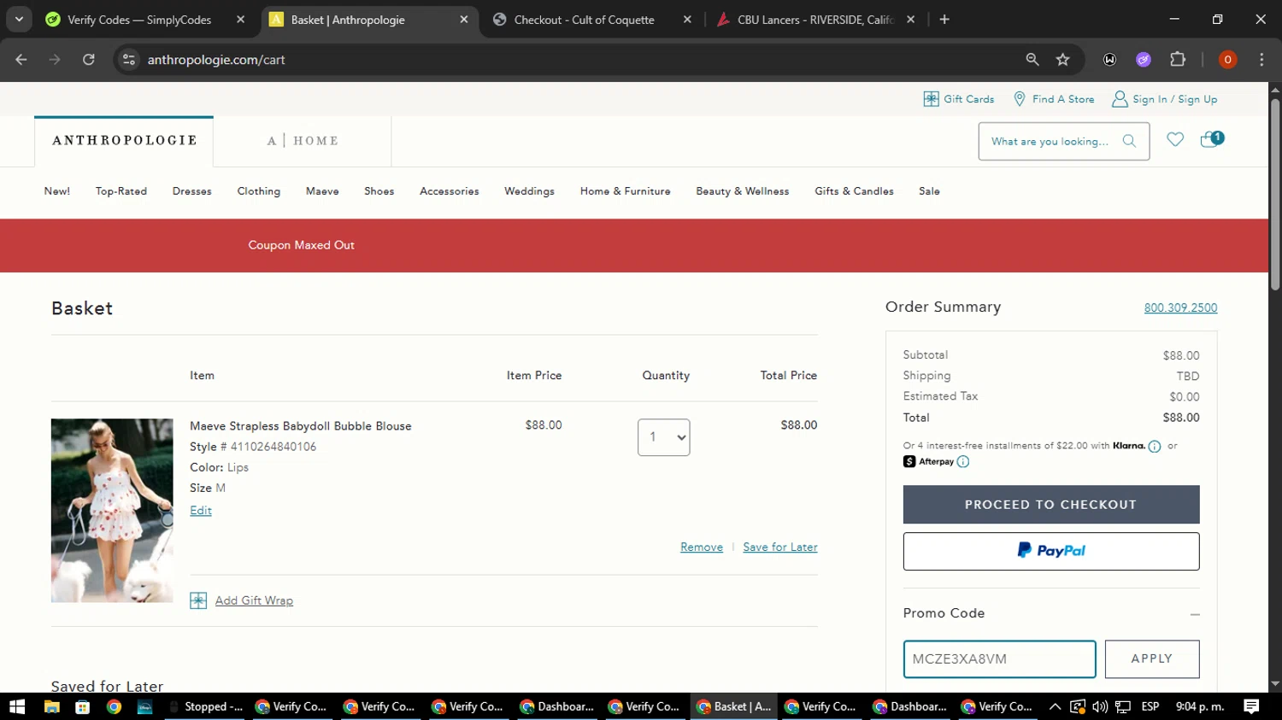View site information icon in address bar

click(x=129, y=59)
